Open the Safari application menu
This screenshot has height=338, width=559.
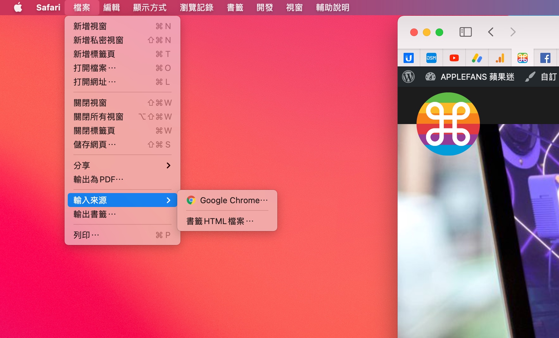[x=48, y=7]
